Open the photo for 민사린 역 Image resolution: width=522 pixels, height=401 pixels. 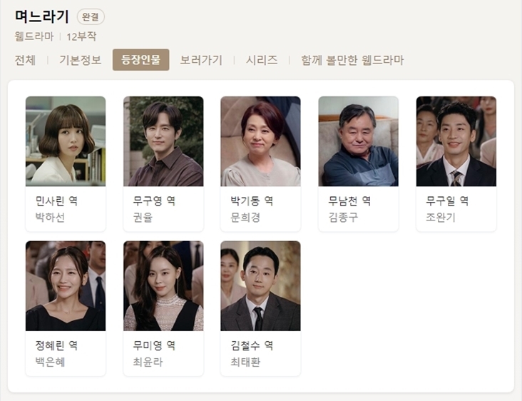click(x=66, y=141)
